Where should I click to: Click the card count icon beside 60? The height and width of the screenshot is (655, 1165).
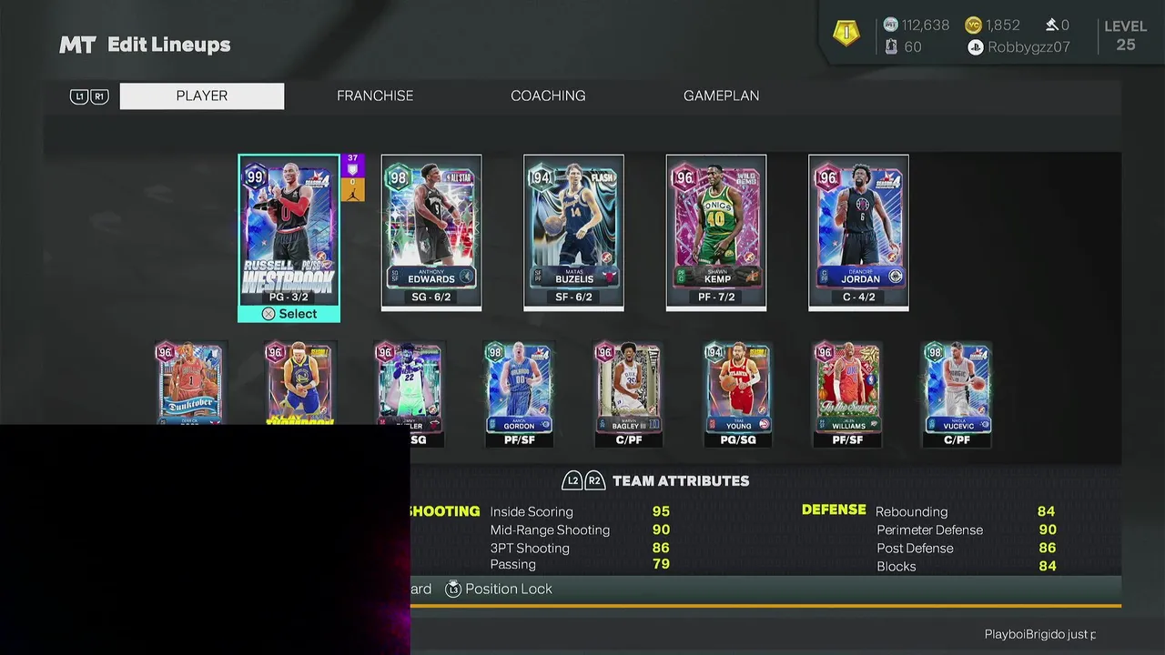(x=891, y=46)
